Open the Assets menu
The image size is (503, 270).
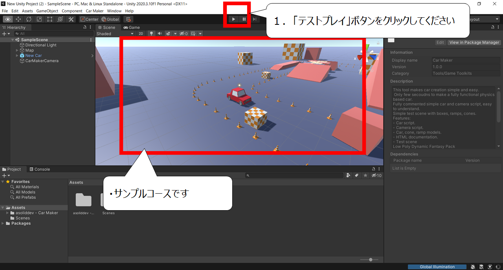click(x=28, y=11)
